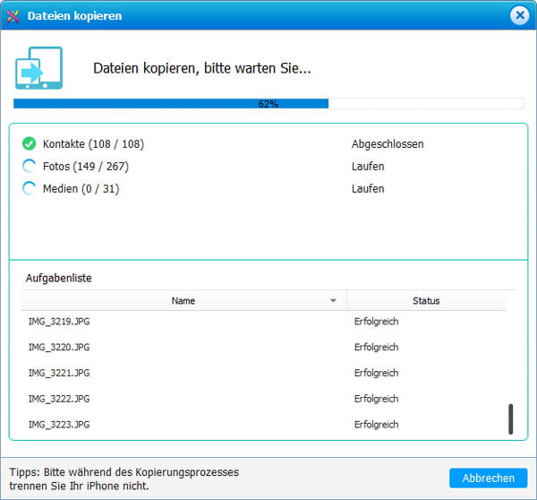
Task: Open the Name column sort dropdown arrow
Action: click(x=334, y=301)
